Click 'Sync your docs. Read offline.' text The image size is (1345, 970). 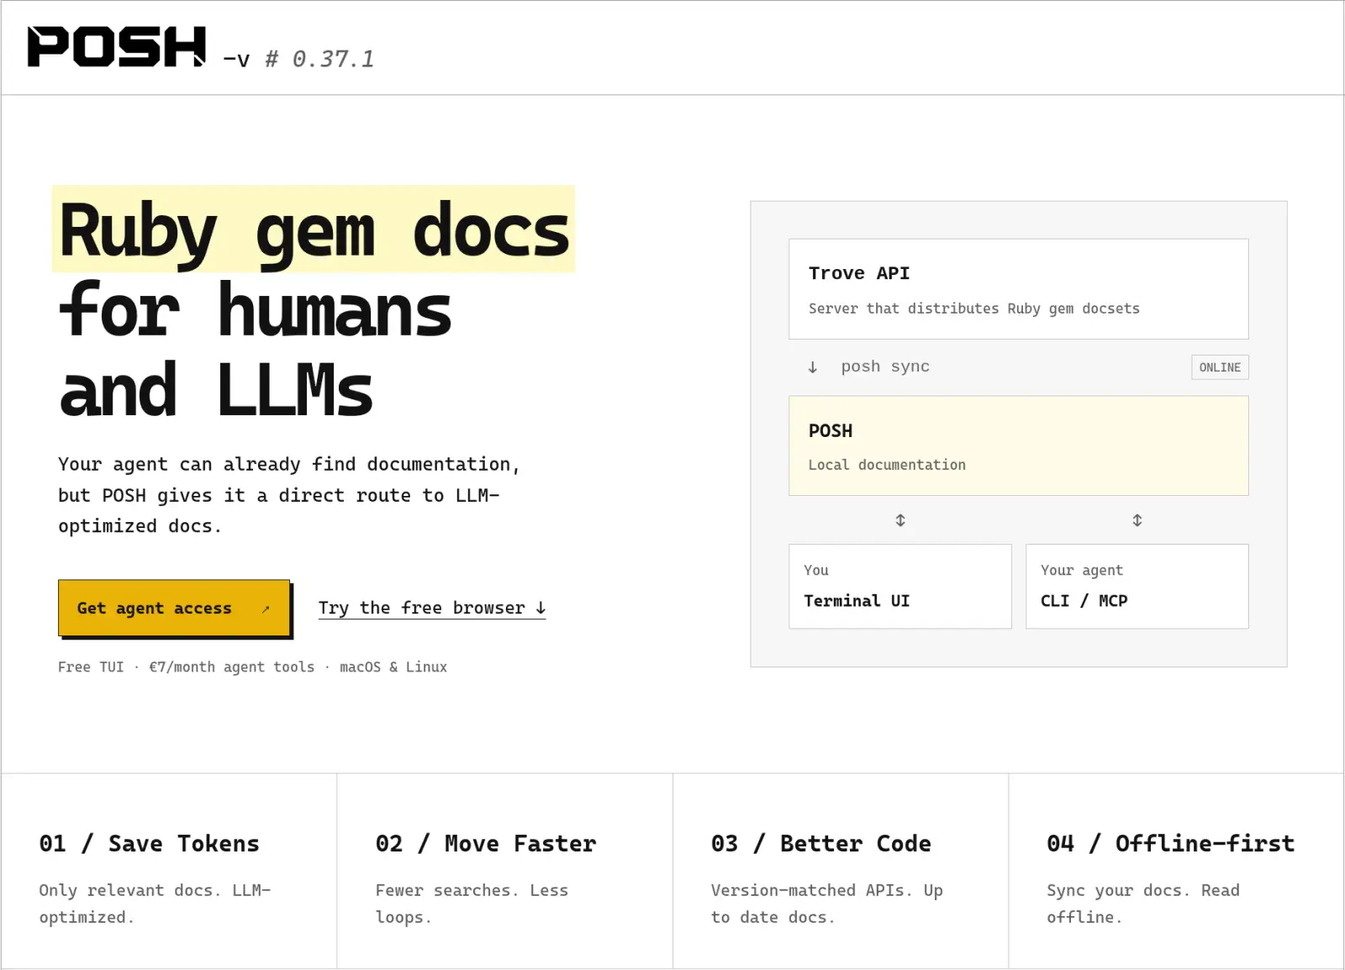1143,904
